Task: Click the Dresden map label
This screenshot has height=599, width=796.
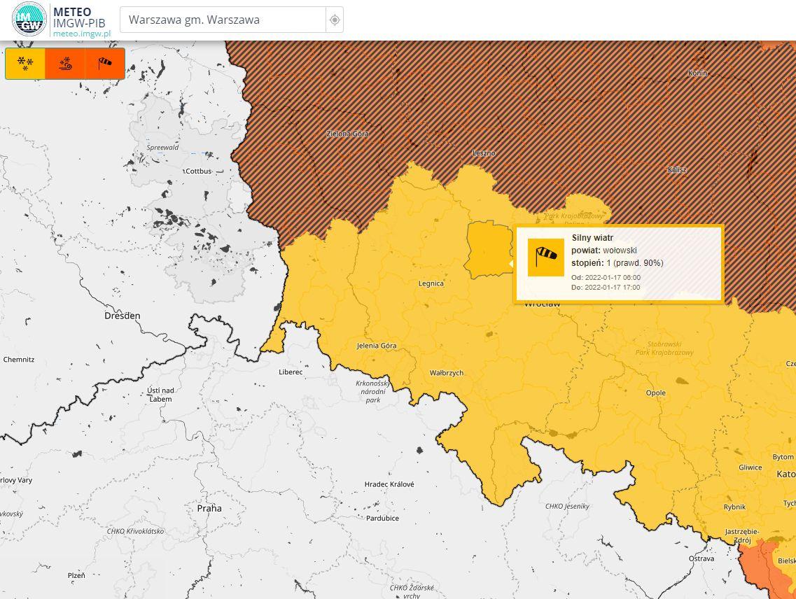Action: [122, 316]
